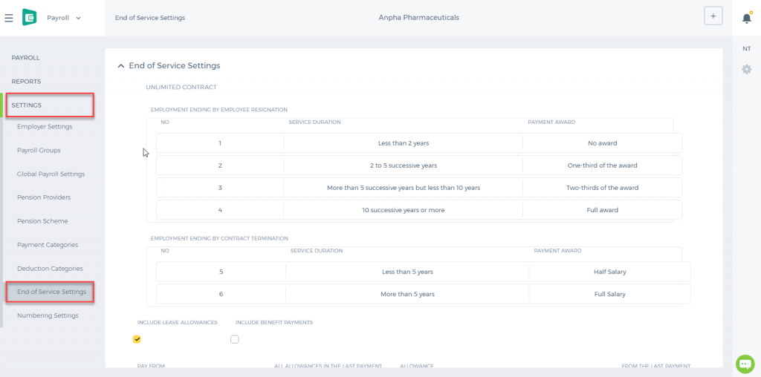
Task: Uncheck Include Leave Allowances checkbox
Action: pyautogui.click(x=137, y=339)
